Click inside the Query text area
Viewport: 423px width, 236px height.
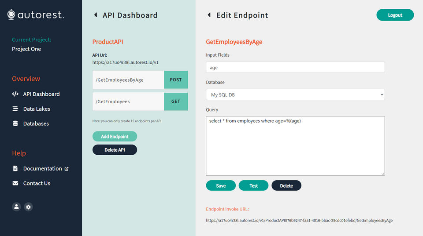(x=295, y=146)
